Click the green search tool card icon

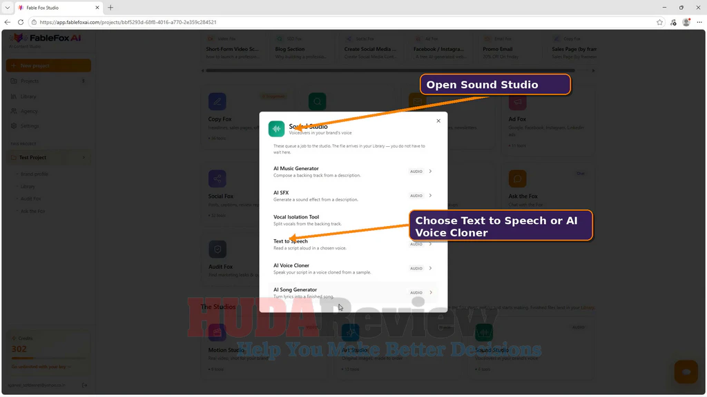coord(317,101)
